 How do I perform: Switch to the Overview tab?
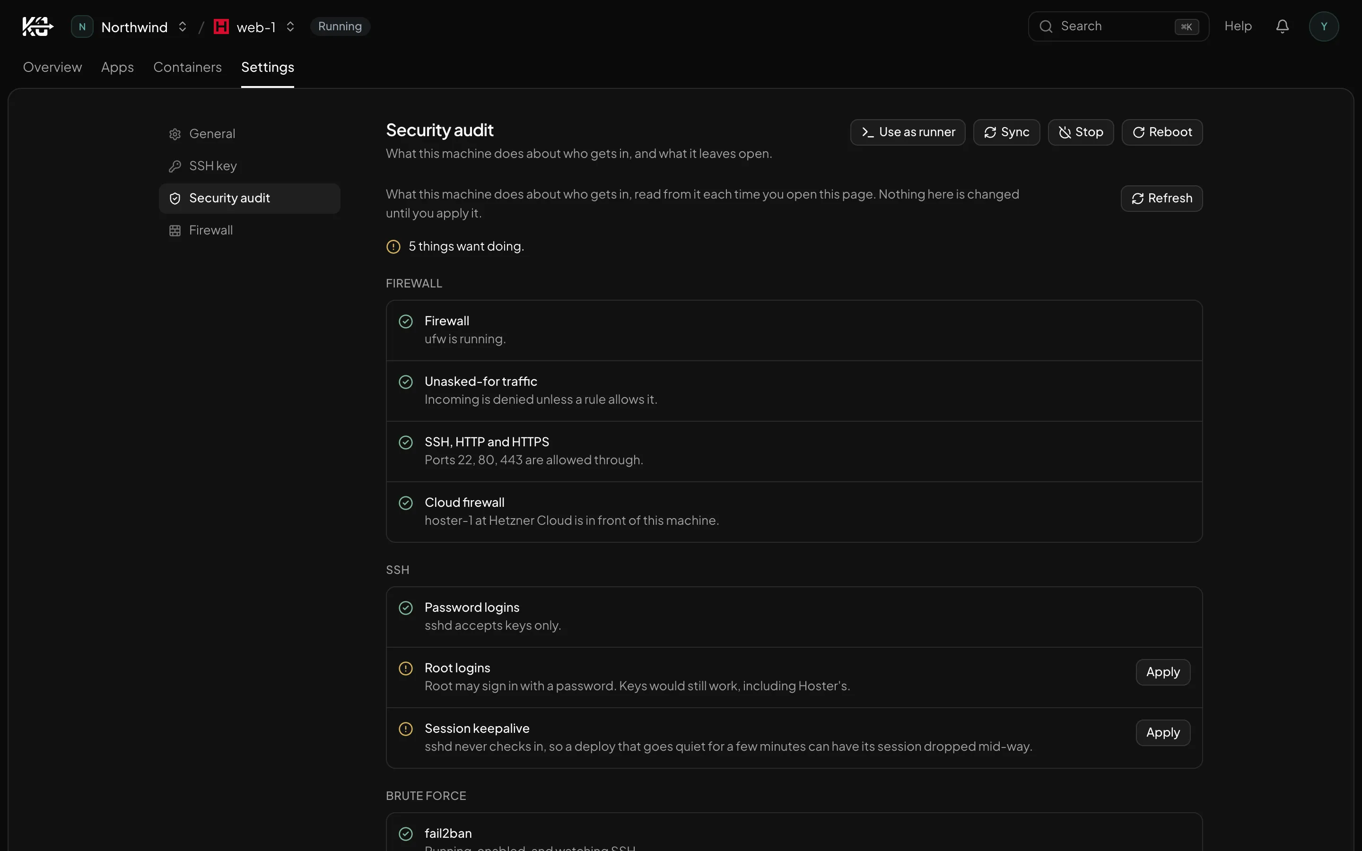pyautogui.click(x=52, y=67)
